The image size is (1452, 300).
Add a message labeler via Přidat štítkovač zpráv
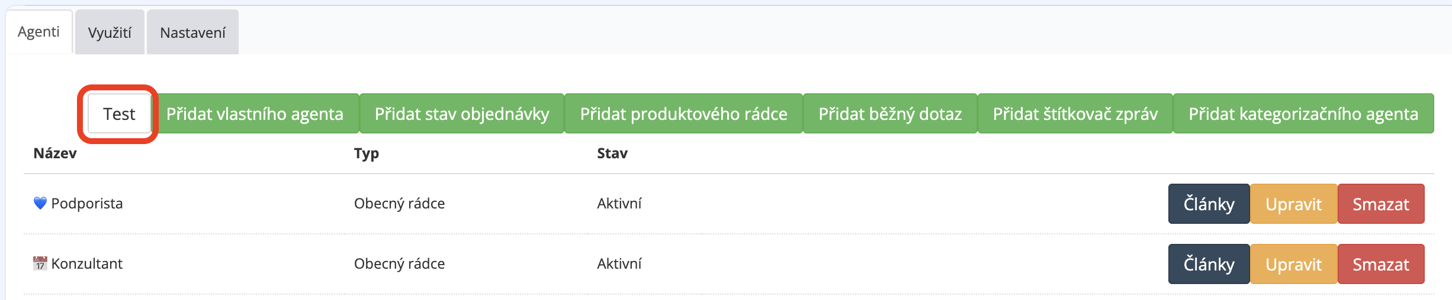(x=1075, y=113)
